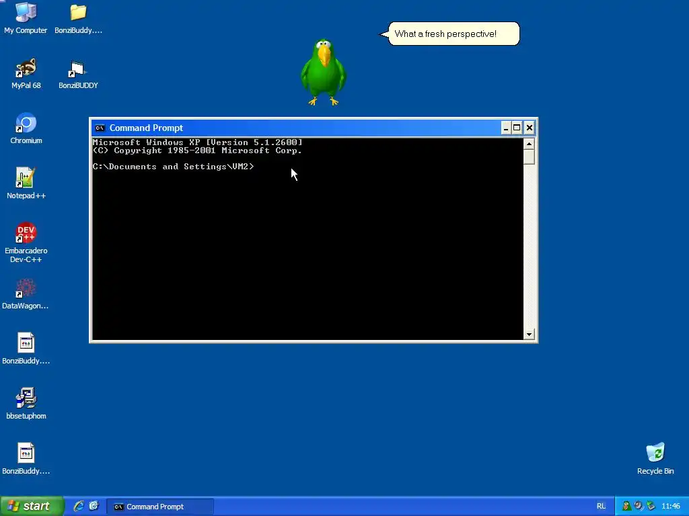Click the scrollbar down arrow in Command Prompt

pyautogui.click(x=529, y=335)
